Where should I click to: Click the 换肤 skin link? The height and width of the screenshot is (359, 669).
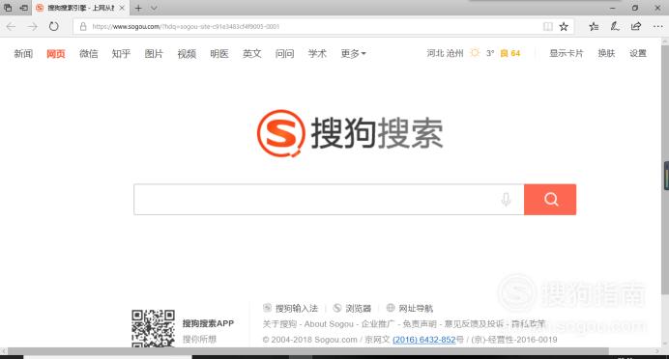coord(606,53)
